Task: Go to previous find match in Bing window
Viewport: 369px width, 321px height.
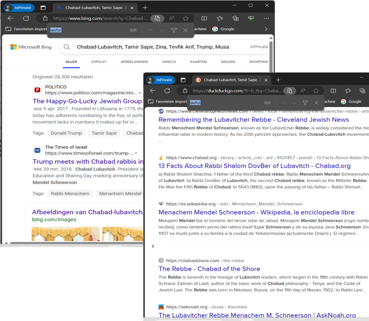Action: (x=151, y=30)
